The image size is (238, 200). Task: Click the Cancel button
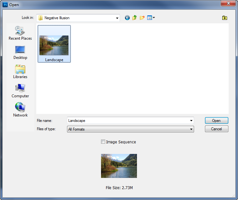[x=217, y=129]
